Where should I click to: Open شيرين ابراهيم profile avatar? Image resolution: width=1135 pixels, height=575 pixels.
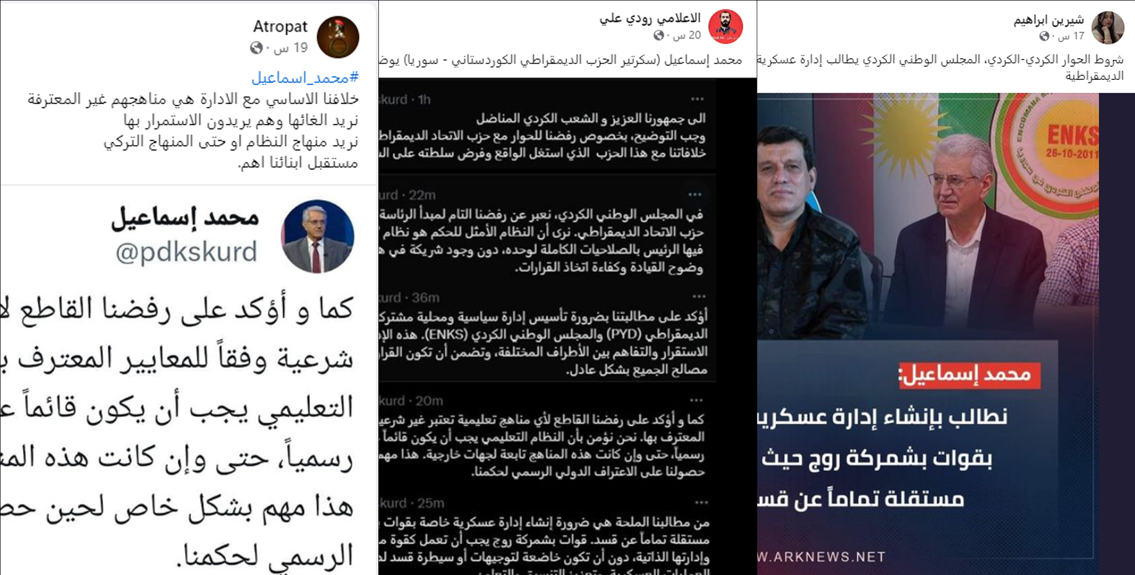click(x=1108, y=27)
